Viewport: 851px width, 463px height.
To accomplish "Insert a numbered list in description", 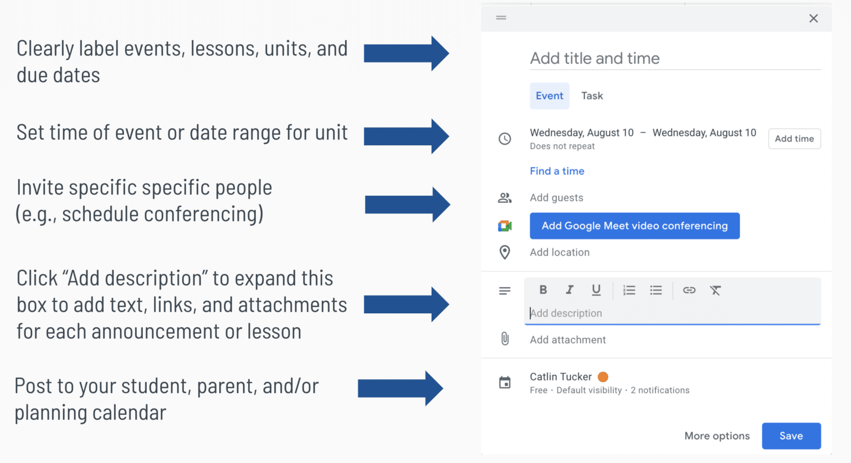I will [629, 290].
